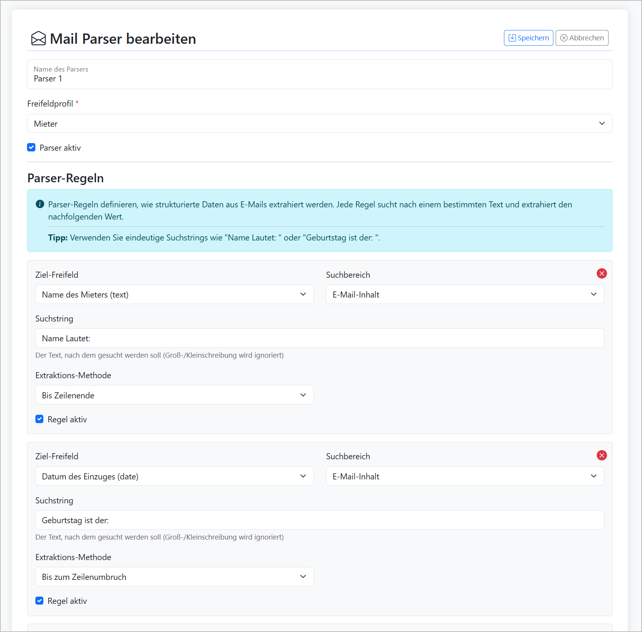
Task: Disable the "Parser aktiv" checkbox
Action: [31, 147]
